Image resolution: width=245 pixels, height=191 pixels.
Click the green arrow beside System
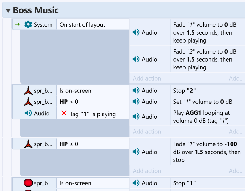click(17, 24)
